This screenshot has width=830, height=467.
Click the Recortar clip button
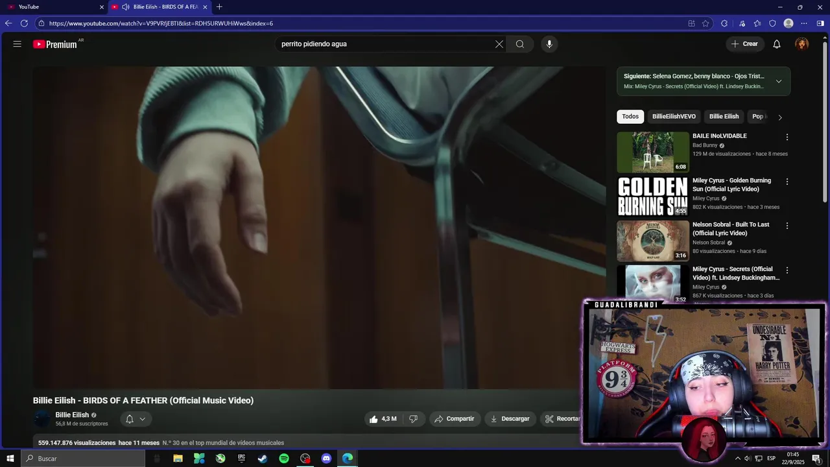[x=562, y=419]
